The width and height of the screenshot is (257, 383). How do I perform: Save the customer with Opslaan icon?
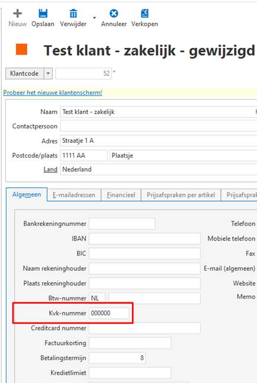[43, 13]
